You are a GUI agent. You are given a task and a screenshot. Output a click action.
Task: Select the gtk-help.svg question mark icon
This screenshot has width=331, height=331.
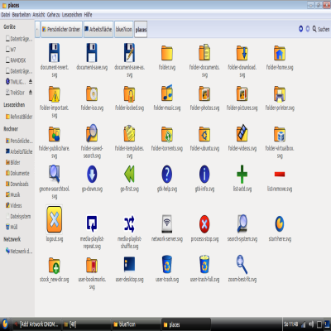point(167,174)
